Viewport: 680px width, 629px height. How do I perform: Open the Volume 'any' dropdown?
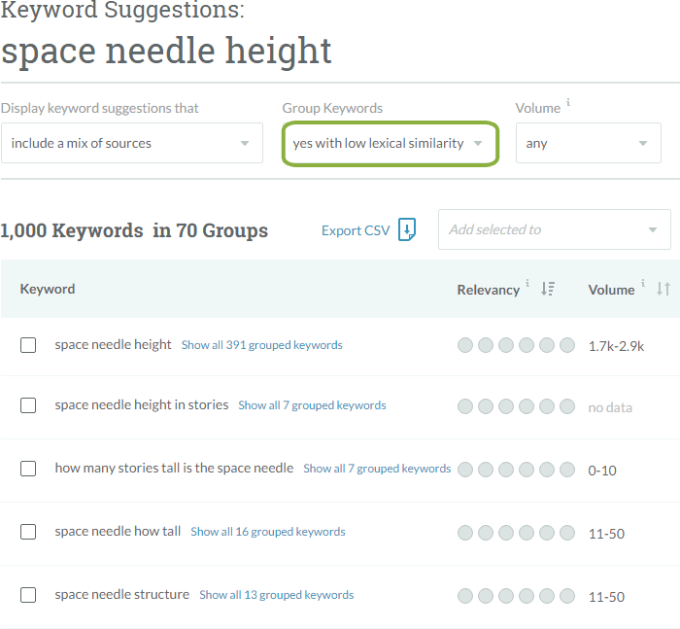coord(588,143)
